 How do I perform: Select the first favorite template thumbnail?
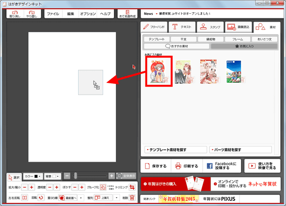click(x=159, y=72)
